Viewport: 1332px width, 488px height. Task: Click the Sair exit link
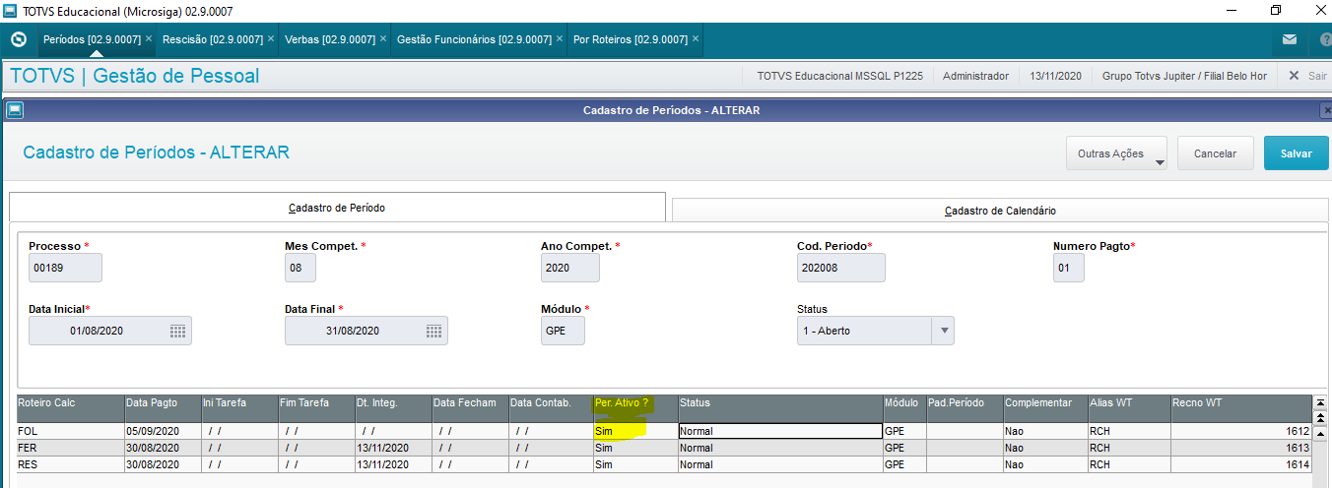coord(1317,75)
